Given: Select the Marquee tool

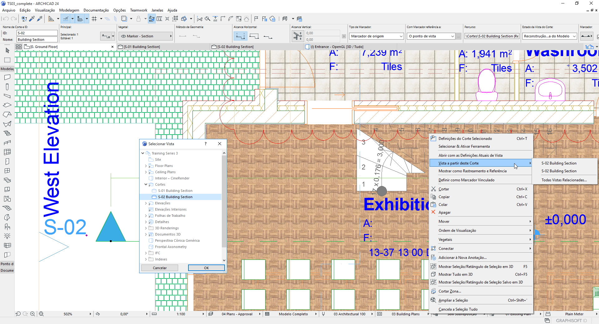Looking at the screenshot, I should tap(7, 60).
